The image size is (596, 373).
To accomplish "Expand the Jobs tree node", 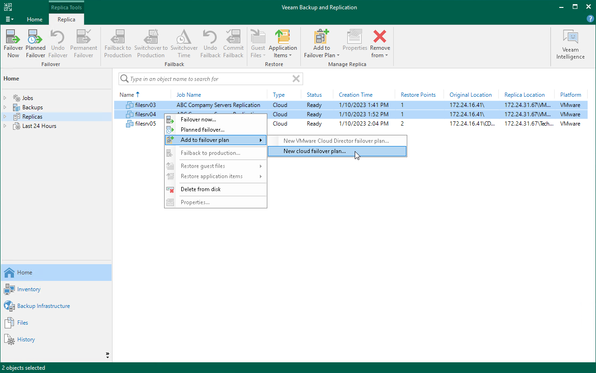I will point(5,98).
